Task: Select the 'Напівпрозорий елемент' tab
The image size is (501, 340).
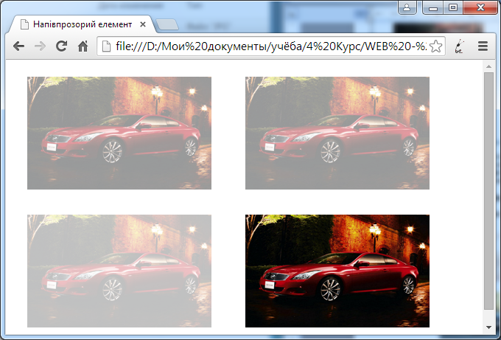Action: click(x=81, y=24)
